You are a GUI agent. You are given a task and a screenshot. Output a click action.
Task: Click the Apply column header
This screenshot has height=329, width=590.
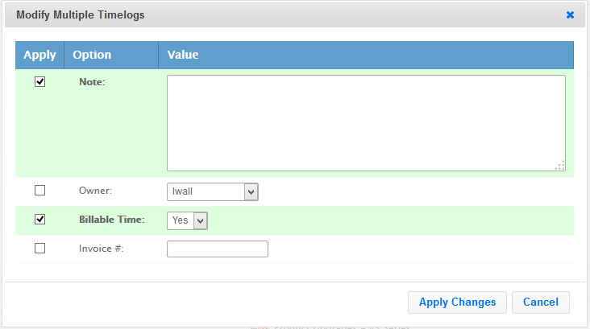pyautogui.click(x=39, y=55)
